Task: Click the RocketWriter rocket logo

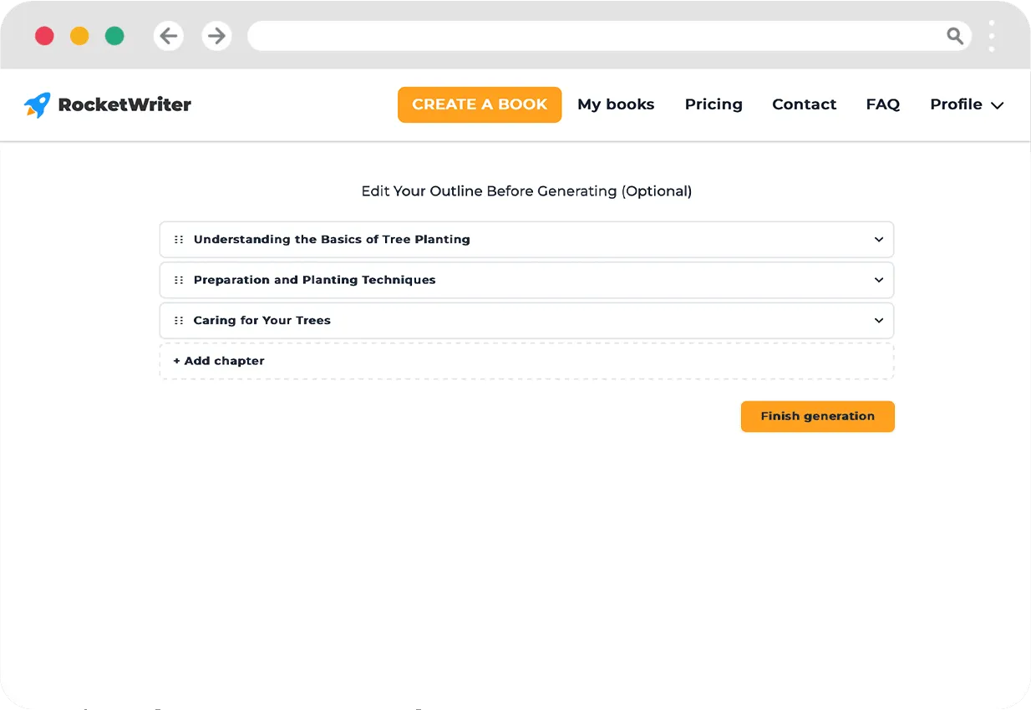Action: 37,104
